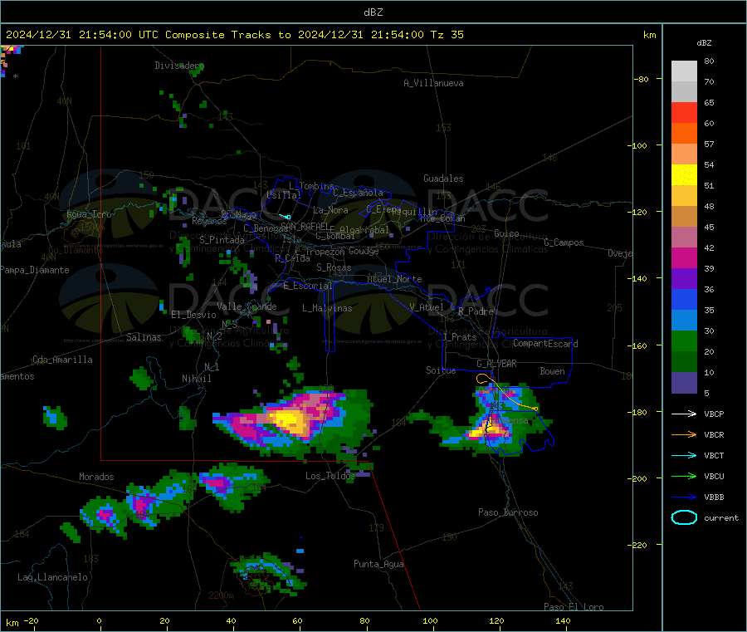Click the 'Paso_Barroso' map label
The image size is (747, 632).
click(508, 512)
